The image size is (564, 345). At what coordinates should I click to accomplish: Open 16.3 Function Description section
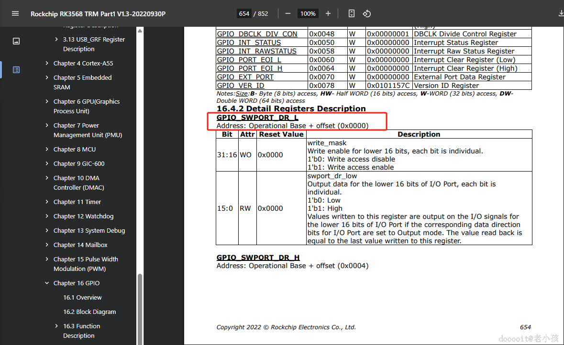(82, 331)
